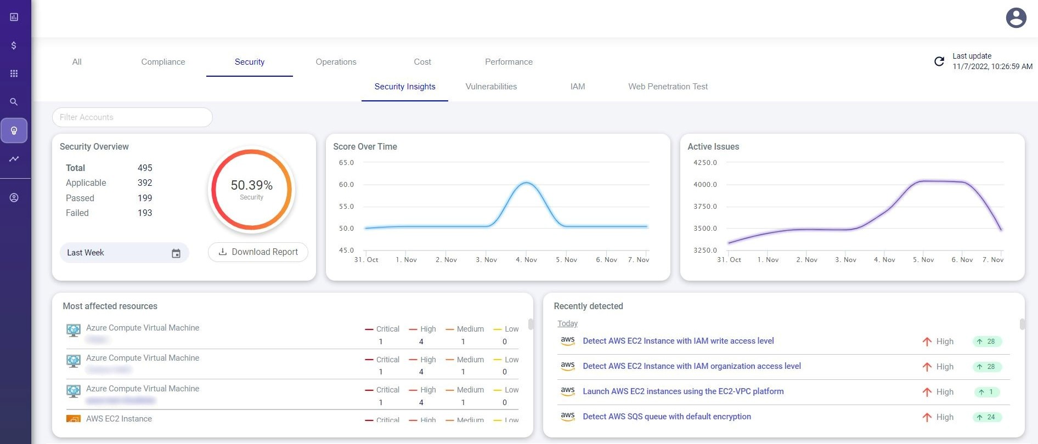Viewport: 1038px width, 444px height.
Task: Click the calendar icon in Last Week selector
Action: (176, 253)
